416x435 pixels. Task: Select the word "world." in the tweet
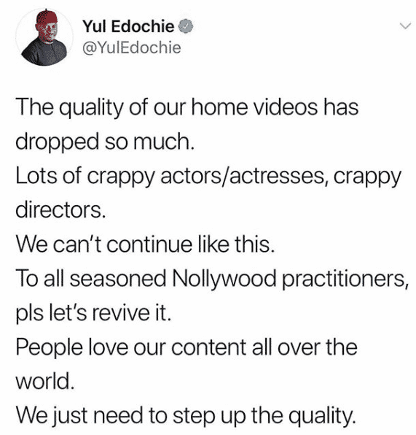coord(45,382)
